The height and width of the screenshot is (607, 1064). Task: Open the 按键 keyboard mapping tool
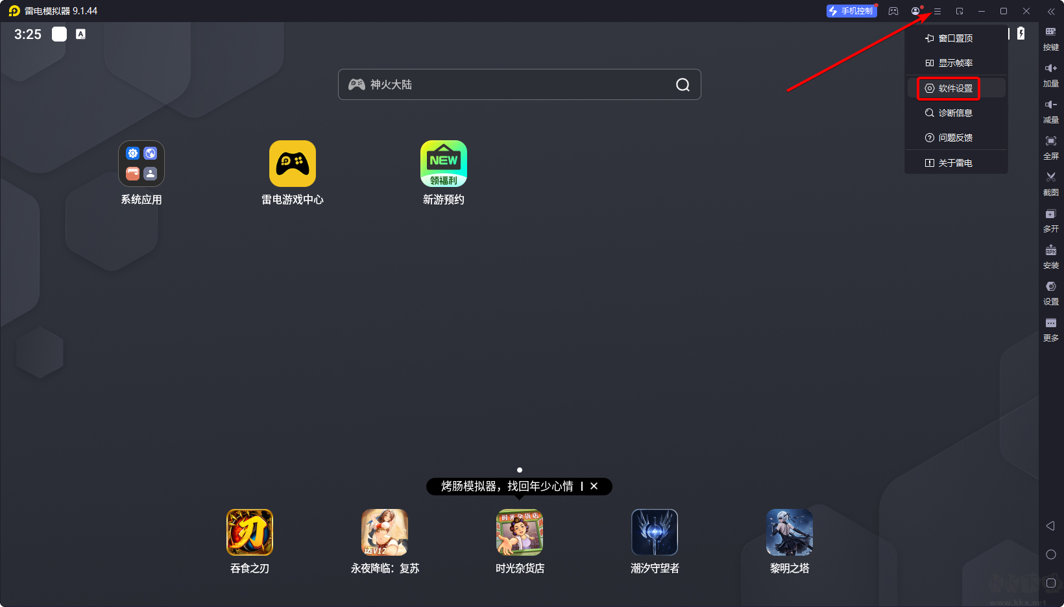tap(1050, 38)
